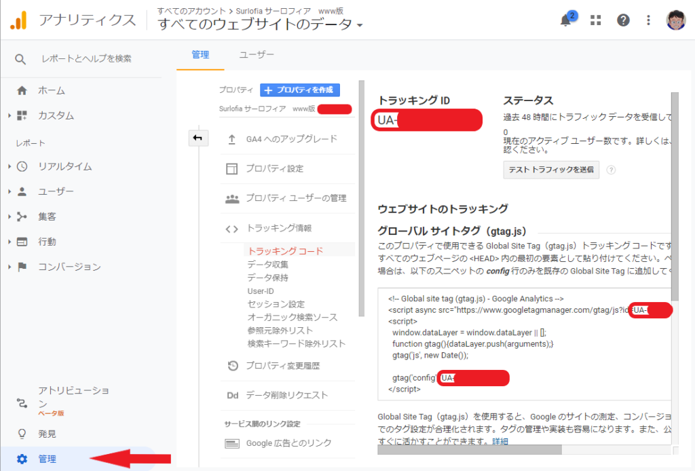Open the notifications bell
695x471 pixels.
point(567,20)
